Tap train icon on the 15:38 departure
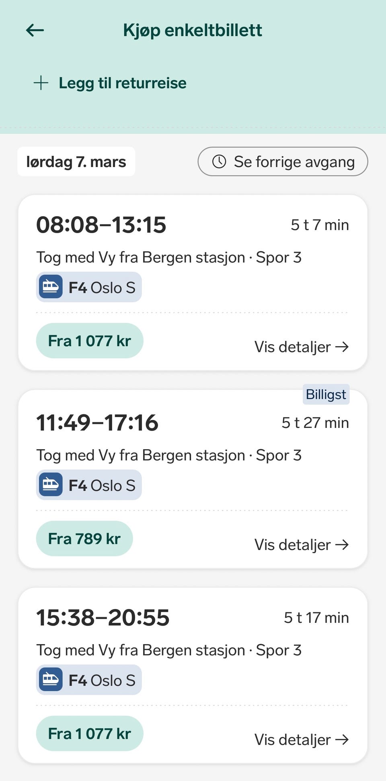The height and width of the screenshot is (781, 386). (x=51, y=680)
